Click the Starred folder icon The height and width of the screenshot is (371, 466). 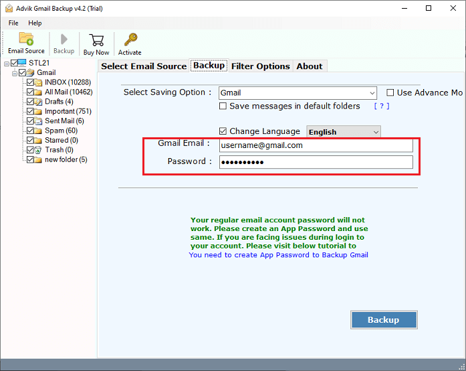(x=38, y=140)
